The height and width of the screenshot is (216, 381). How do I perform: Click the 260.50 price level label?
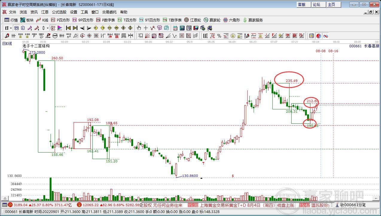[57, 58]
